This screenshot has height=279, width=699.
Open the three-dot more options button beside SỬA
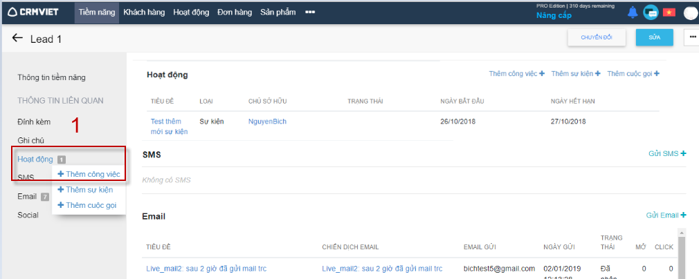(691, 37)
